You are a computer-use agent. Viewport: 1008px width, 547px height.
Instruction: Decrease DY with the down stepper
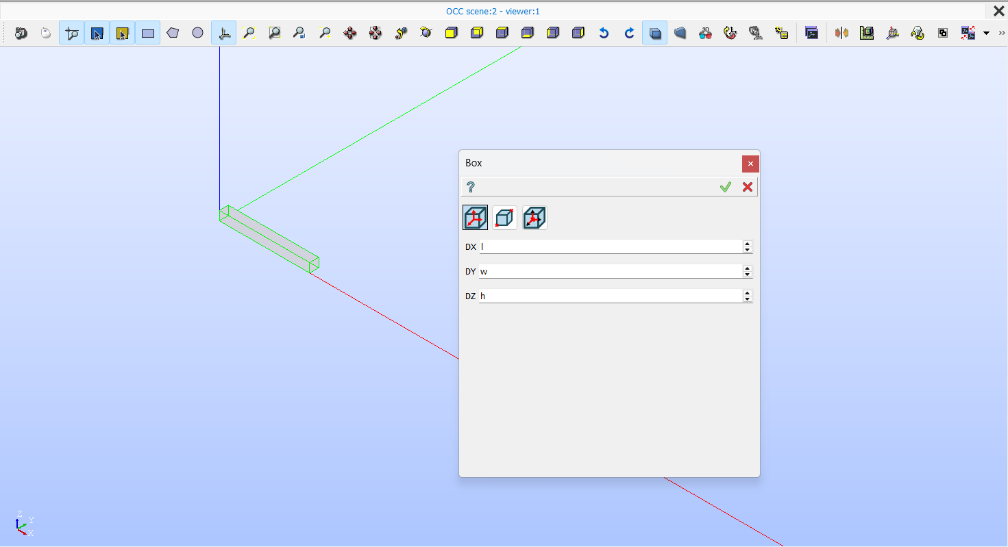[747, 275]
